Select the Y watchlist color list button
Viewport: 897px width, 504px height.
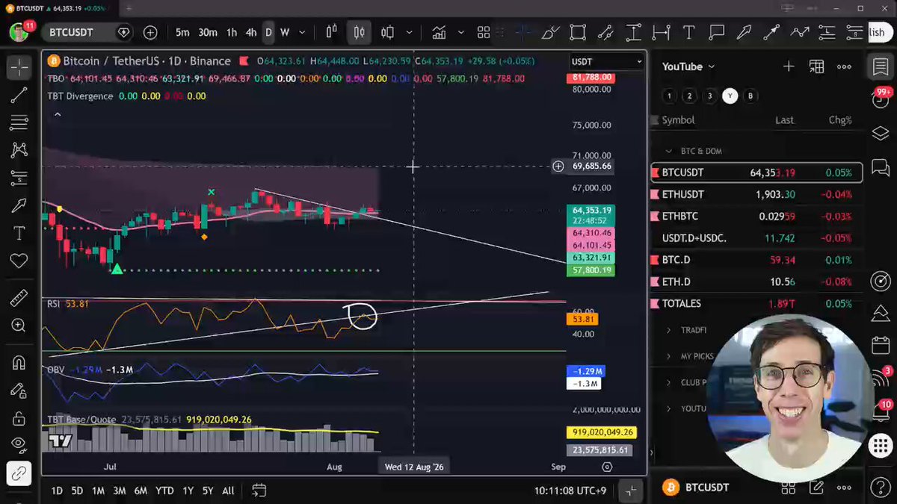tap(730, 96)
